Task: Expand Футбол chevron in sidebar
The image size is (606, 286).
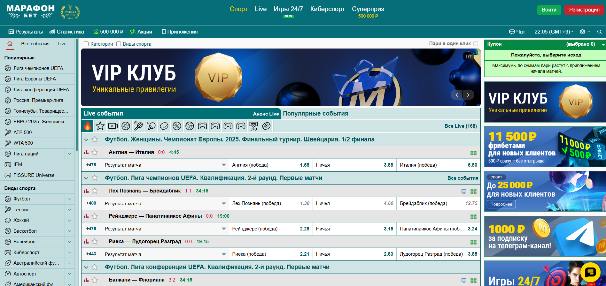Action: [x=69, y=199]
